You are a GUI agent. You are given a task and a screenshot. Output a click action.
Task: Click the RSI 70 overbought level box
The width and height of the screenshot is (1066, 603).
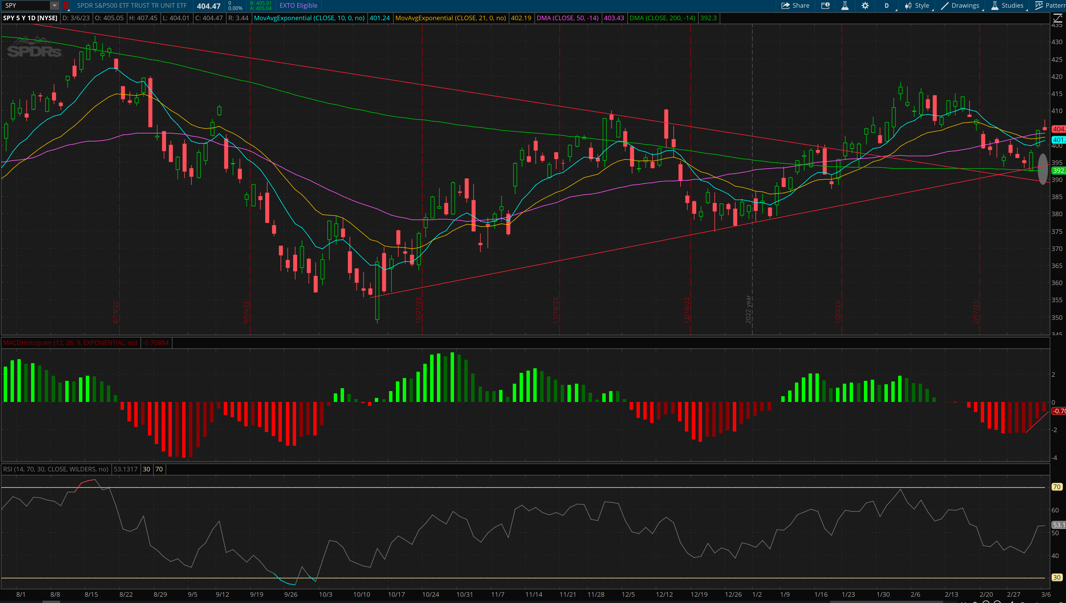pyautogui.click(x=159, y=469)
